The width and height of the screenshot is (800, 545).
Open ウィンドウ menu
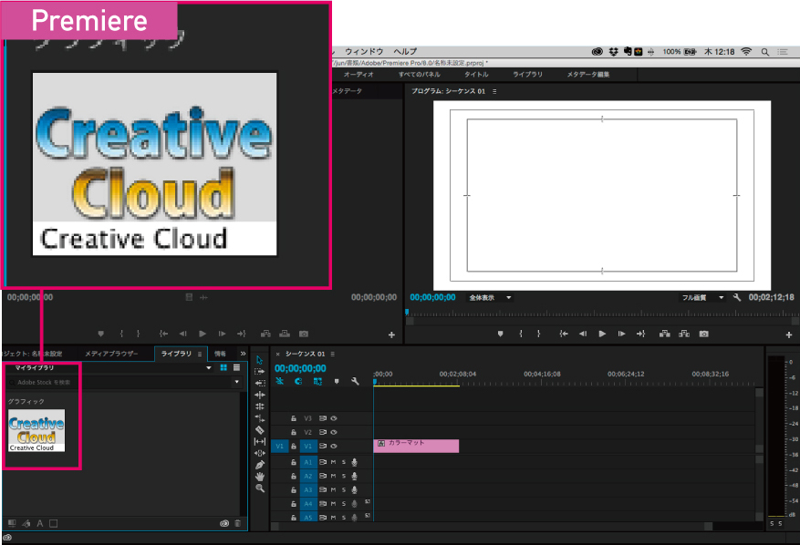364,51
